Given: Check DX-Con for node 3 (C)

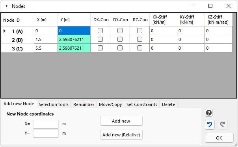Looking at the screenshot, I should click(x=100, y=48).
